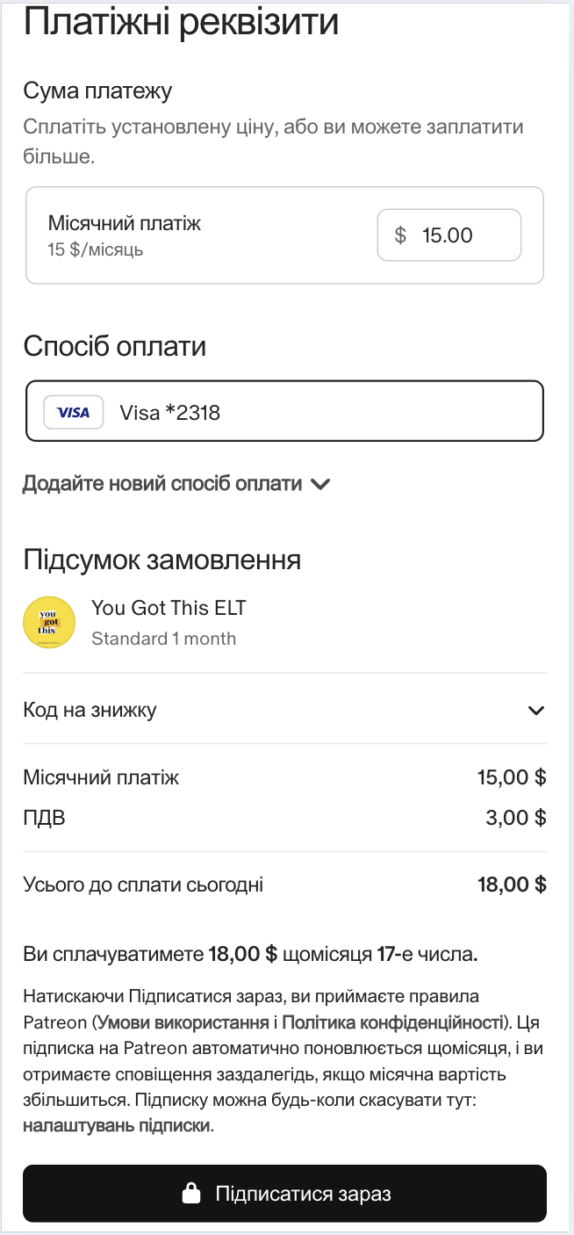Click the dollar sign in amount field

401,235
